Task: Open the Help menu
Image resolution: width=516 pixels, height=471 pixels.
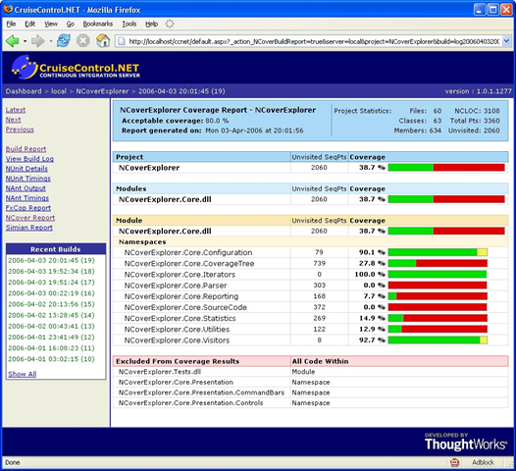Action: 152,24
